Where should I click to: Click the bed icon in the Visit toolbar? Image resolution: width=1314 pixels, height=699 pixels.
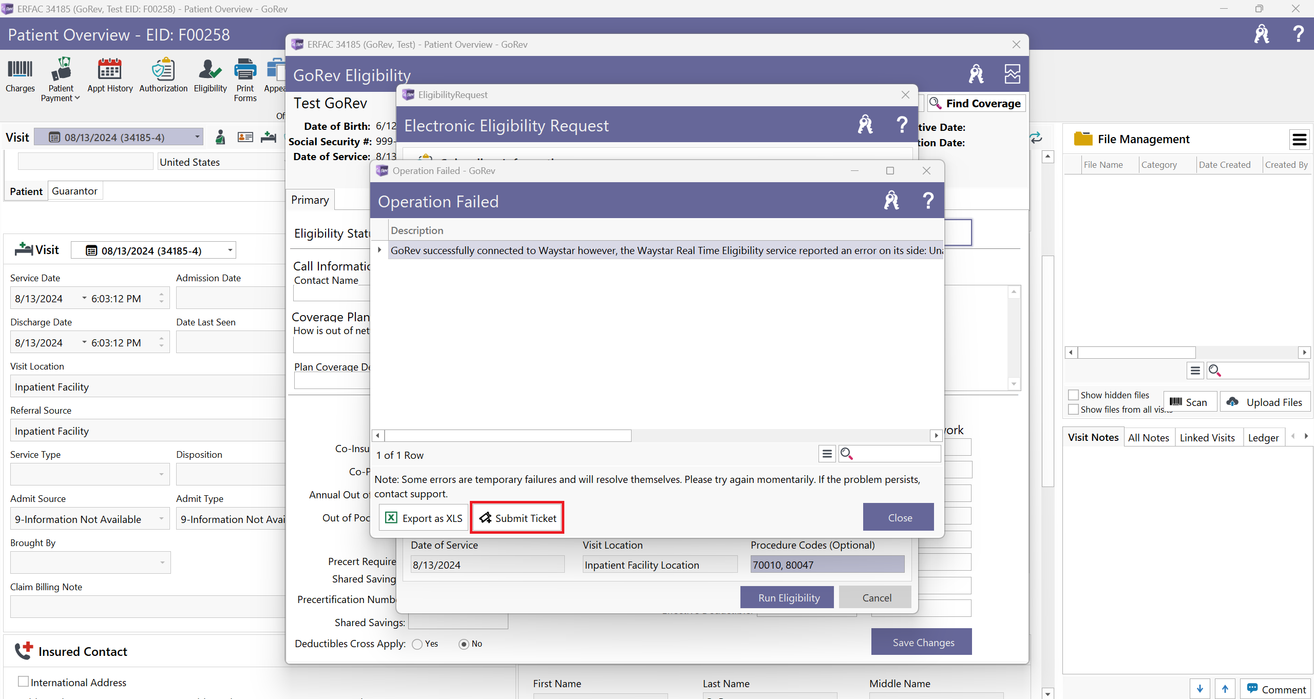(x=268, y=137)
